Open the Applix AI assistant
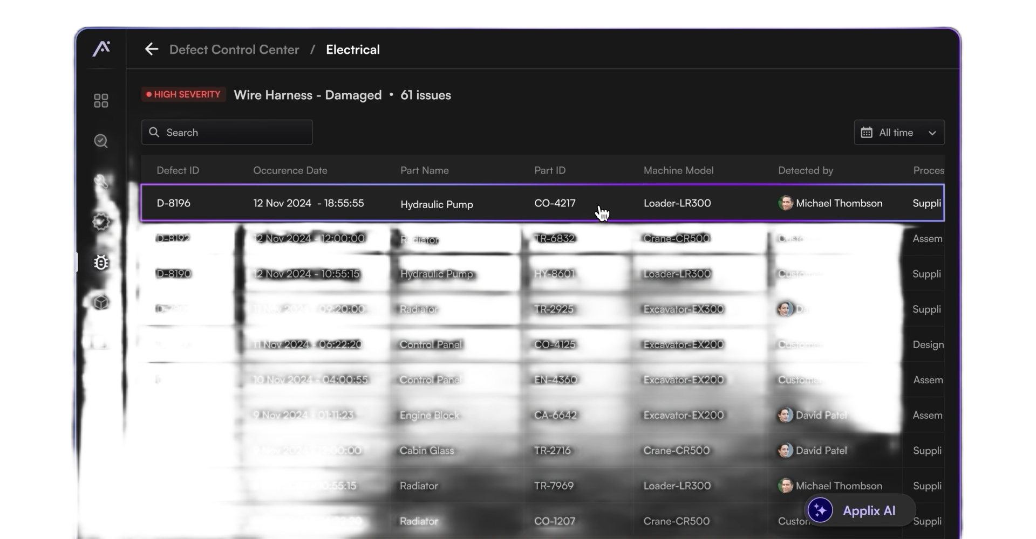 (x=860, y=510)
